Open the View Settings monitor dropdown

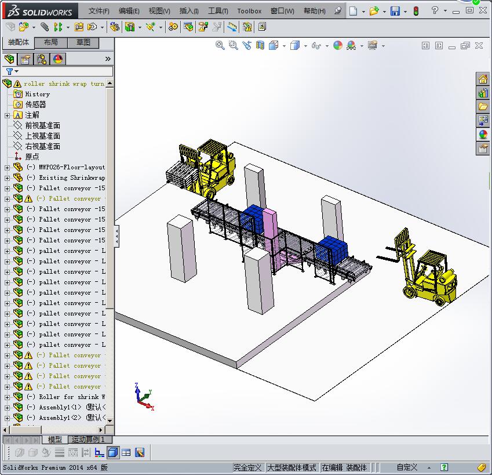(x=383, y=46)
